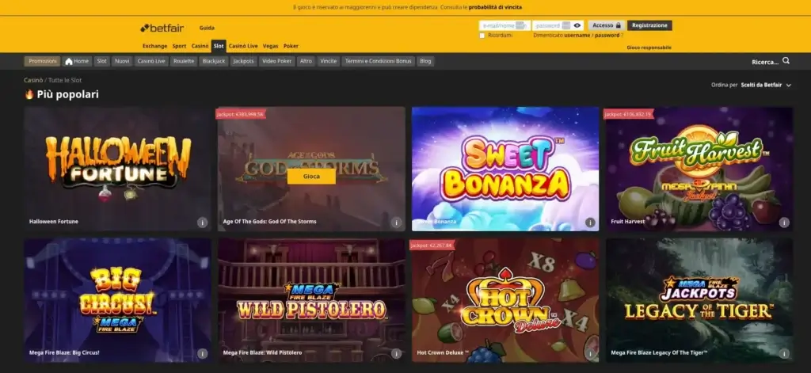Click the Registrazione button
The width and height of the screenshot is (811, 373).
(x=649, y=25)
